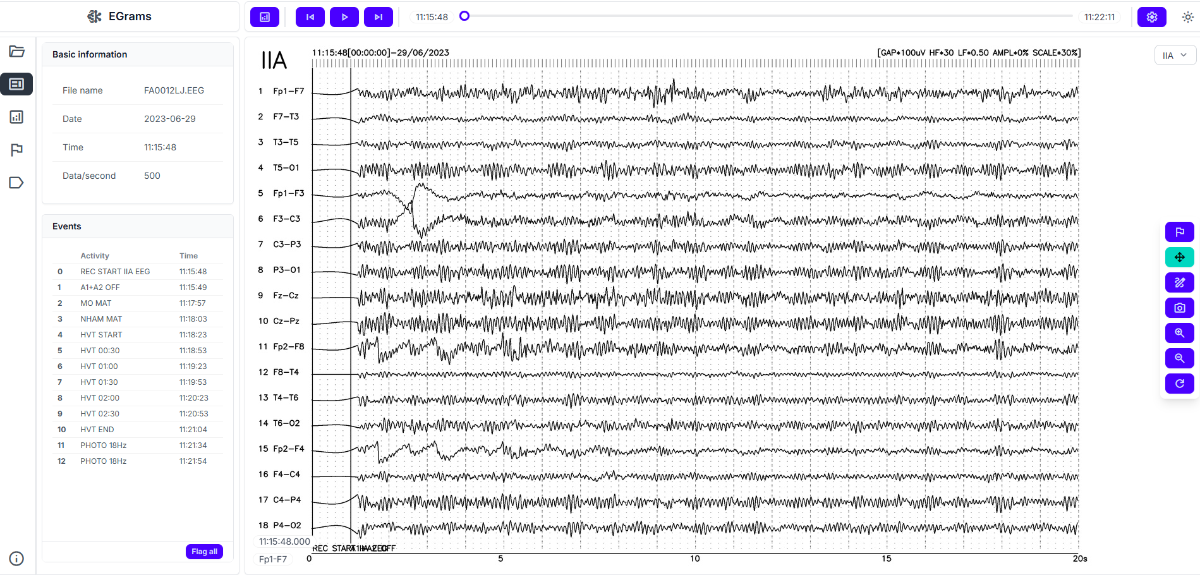Zoom in on the EEG waveform
This screenshot has width=1200, height=575.
pyautogui.click(x=1179, y=333)
